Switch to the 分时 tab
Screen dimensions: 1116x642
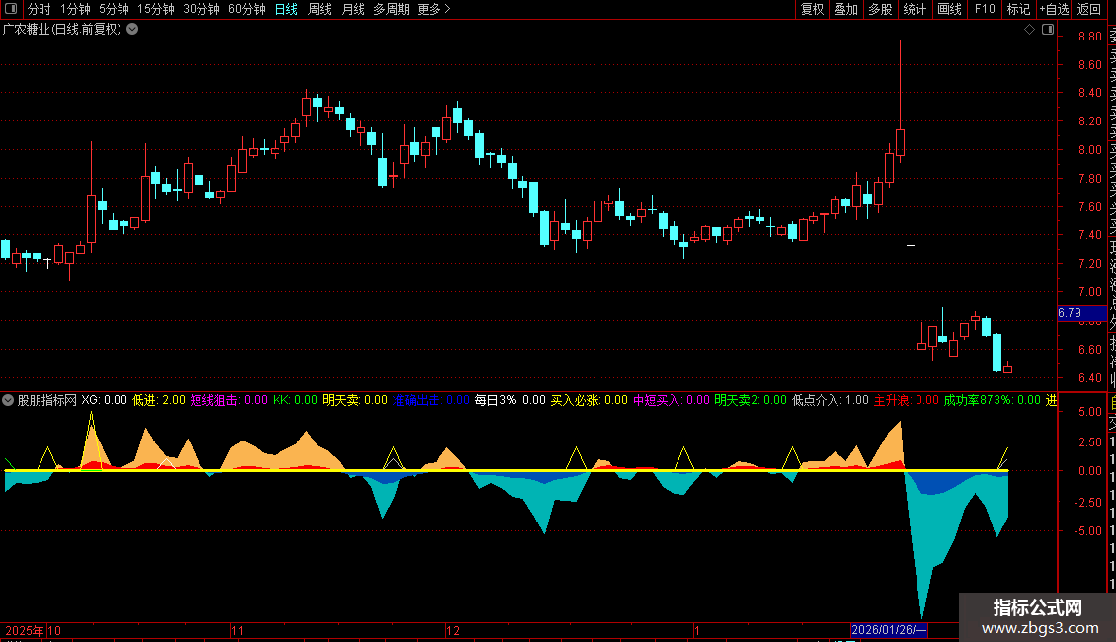coord(40,9)
